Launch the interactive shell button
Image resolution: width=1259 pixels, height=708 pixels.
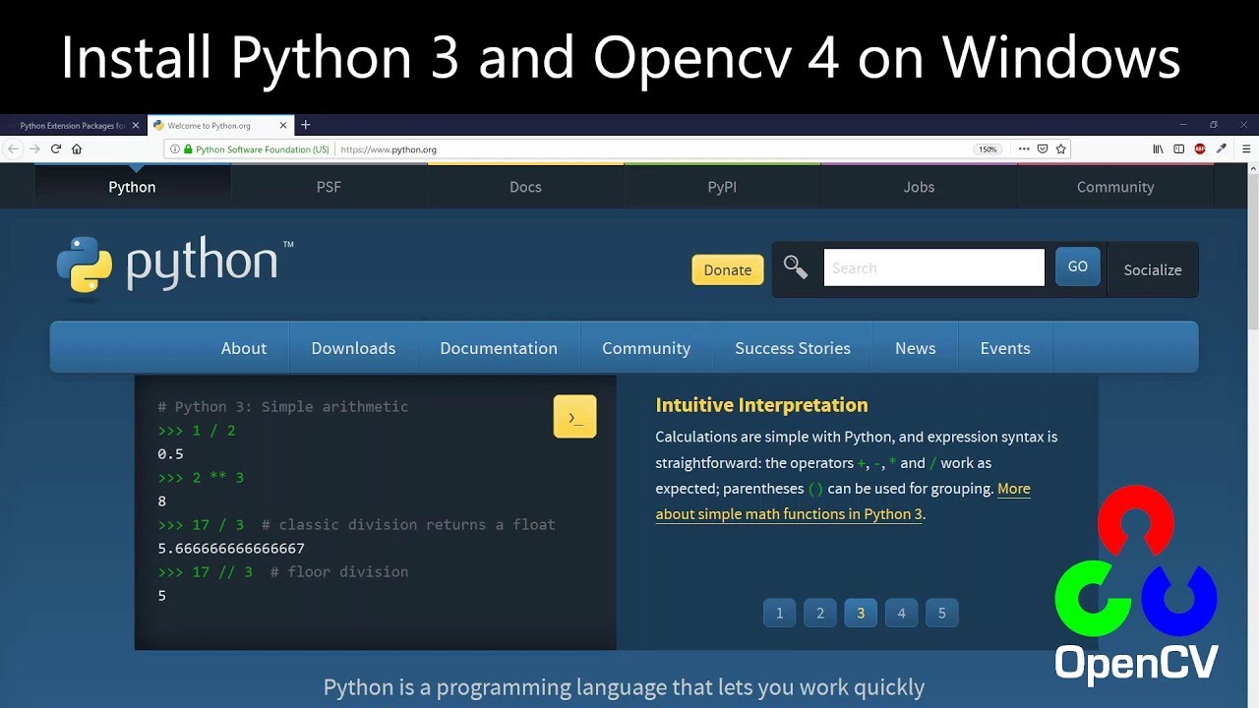click(575, 417)
